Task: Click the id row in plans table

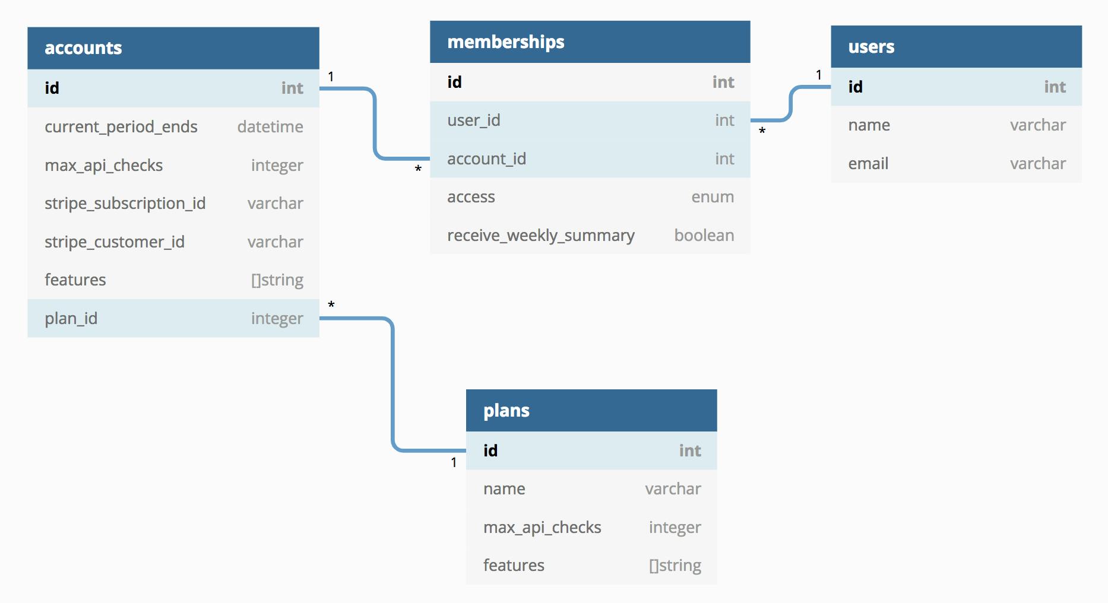Action: pos(591,451)
